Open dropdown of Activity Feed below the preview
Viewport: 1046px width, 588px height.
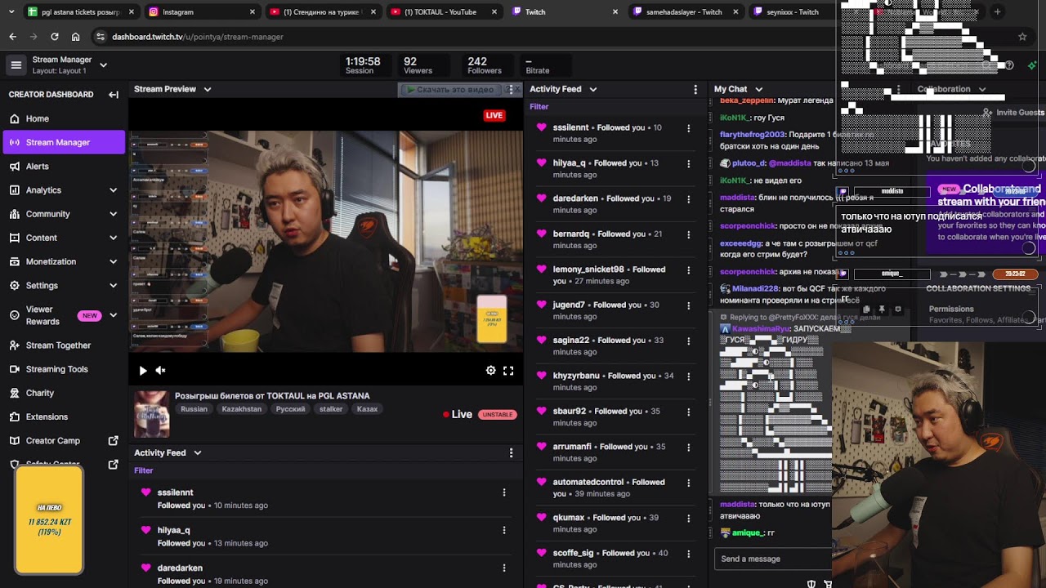198,452
